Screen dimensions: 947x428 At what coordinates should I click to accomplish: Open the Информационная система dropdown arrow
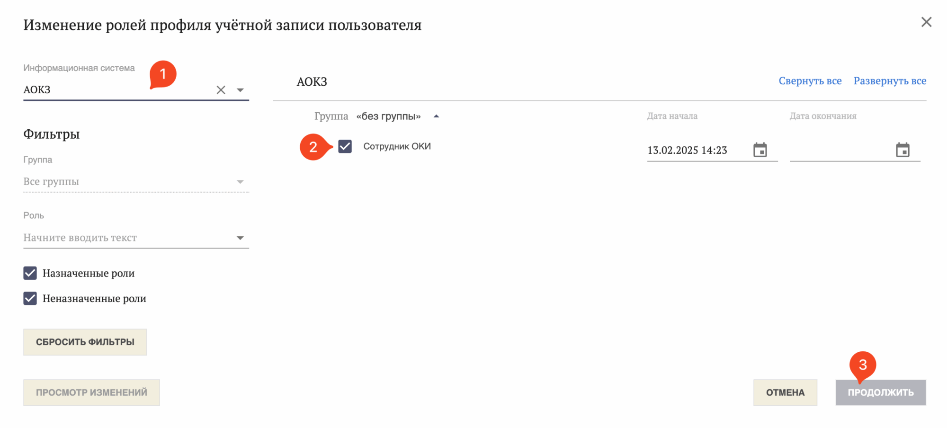[240, 90]
